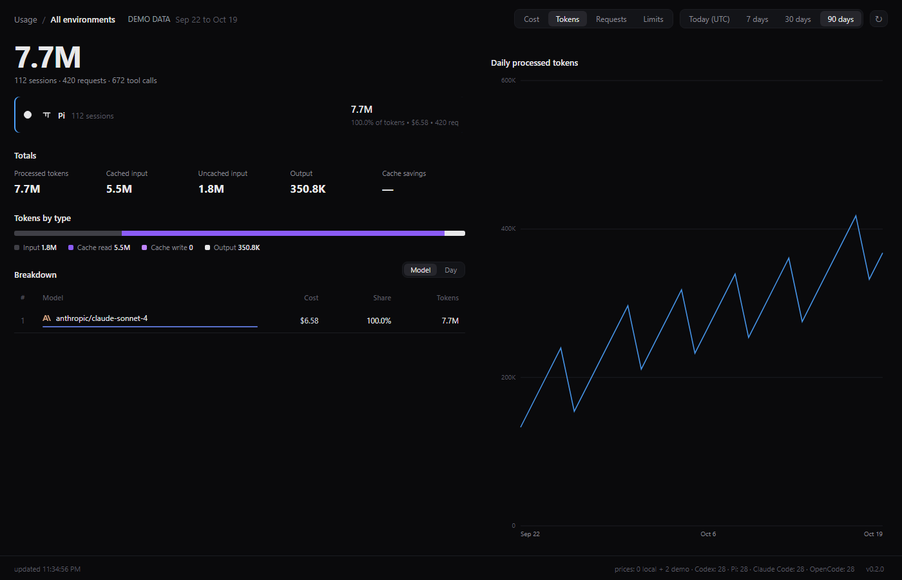This screenshot has height=580, width=902.
Task: Set range to 30 days
Action: pos(798,19)
